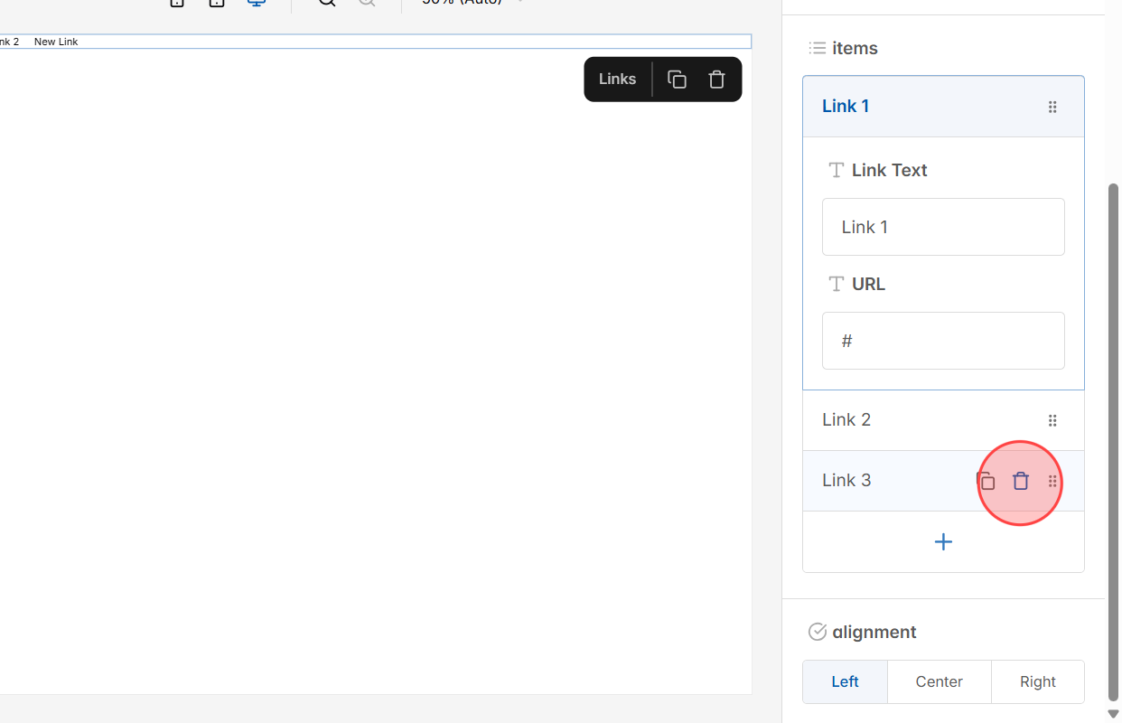Delete Link 3 using its trash icon
1122x723 pixels.
click(x=1021, y=481)
